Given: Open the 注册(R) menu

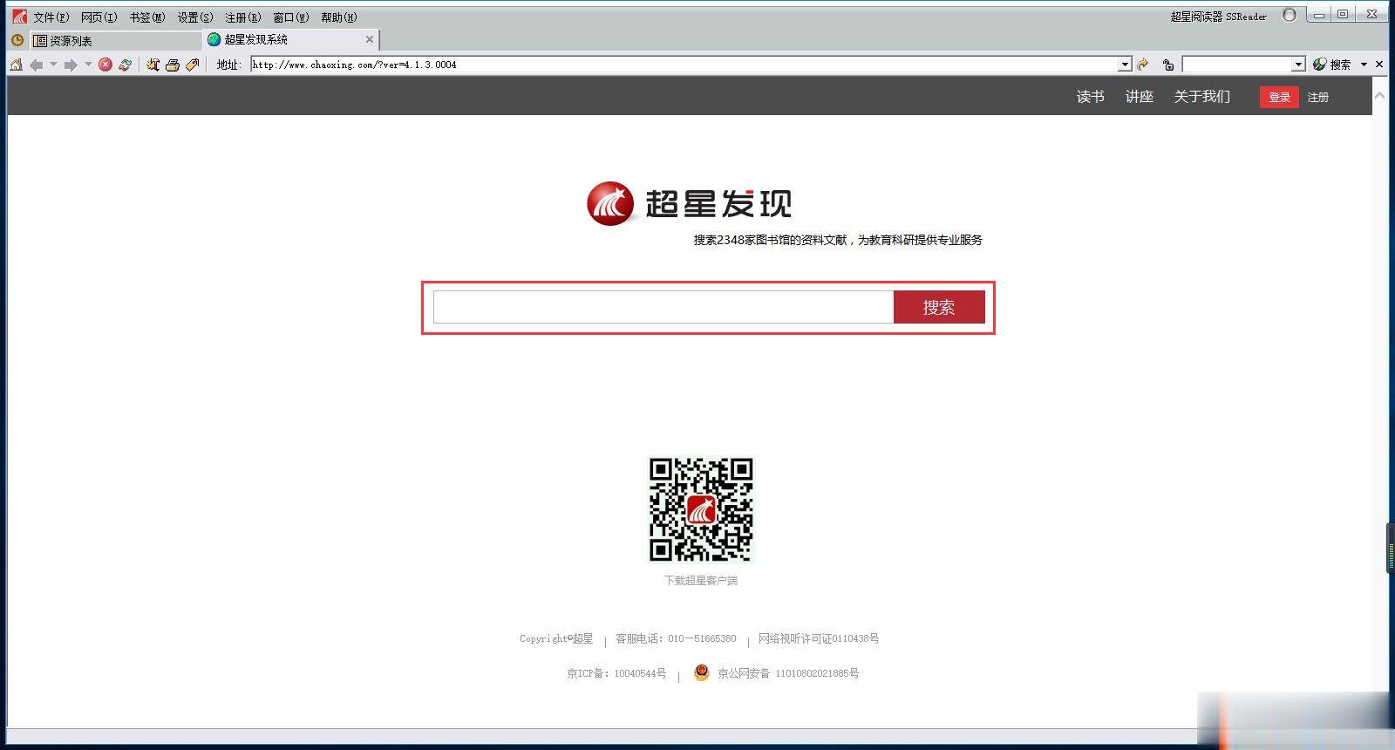Looking at the screenshot, I should click(x=242, y=17).
